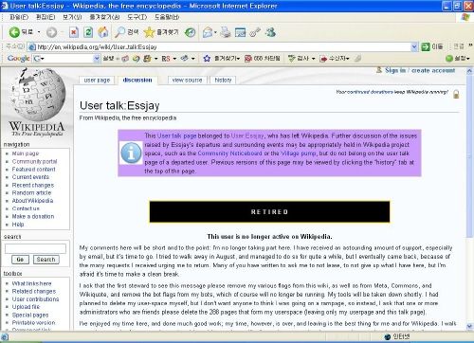The height and width of the screenshot is (343, 474).
Task: Click the blue star bookmarks (즐겨찾기) button
Action: pyautogui.click(x=222, y=59)
